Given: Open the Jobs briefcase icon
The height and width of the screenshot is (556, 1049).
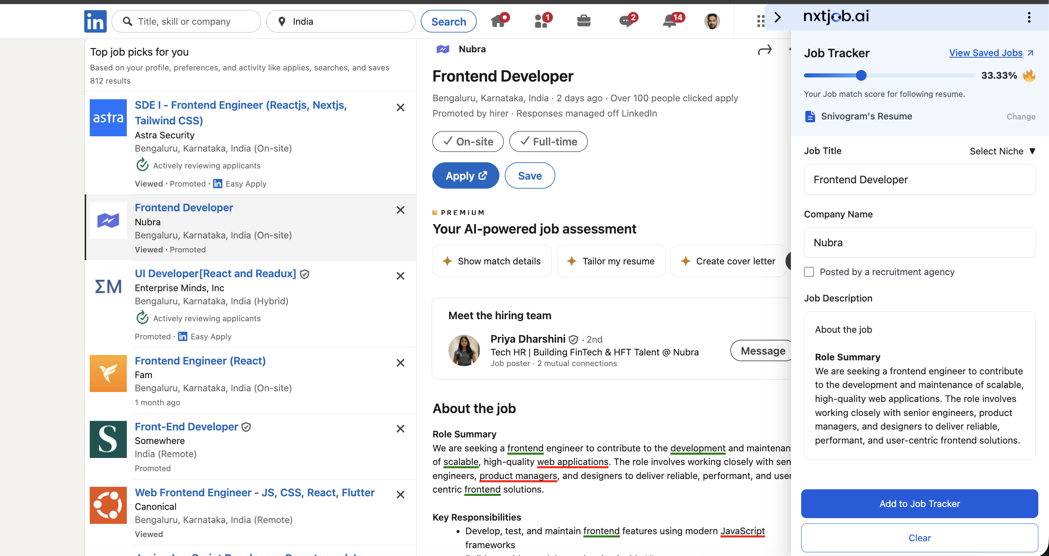Looking at the screenshot, I should [584, 21].
